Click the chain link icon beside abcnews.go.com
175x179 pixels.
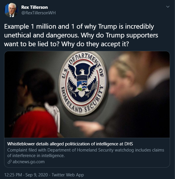point(9,162)
